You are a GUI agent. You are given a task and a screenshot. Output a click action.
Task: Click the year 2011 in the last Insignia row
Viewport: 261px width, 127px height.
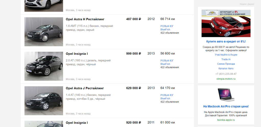151,122
